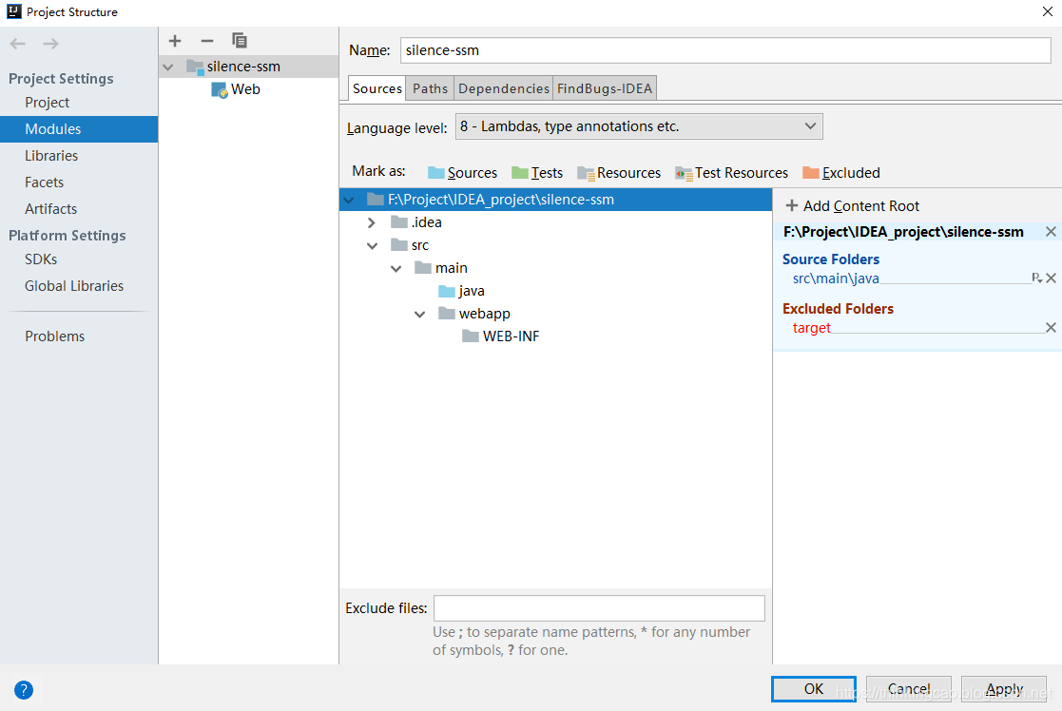This screenshot has width=1062, height=711.
Task: Mark folder as Excluded
Action: (841, 173)
